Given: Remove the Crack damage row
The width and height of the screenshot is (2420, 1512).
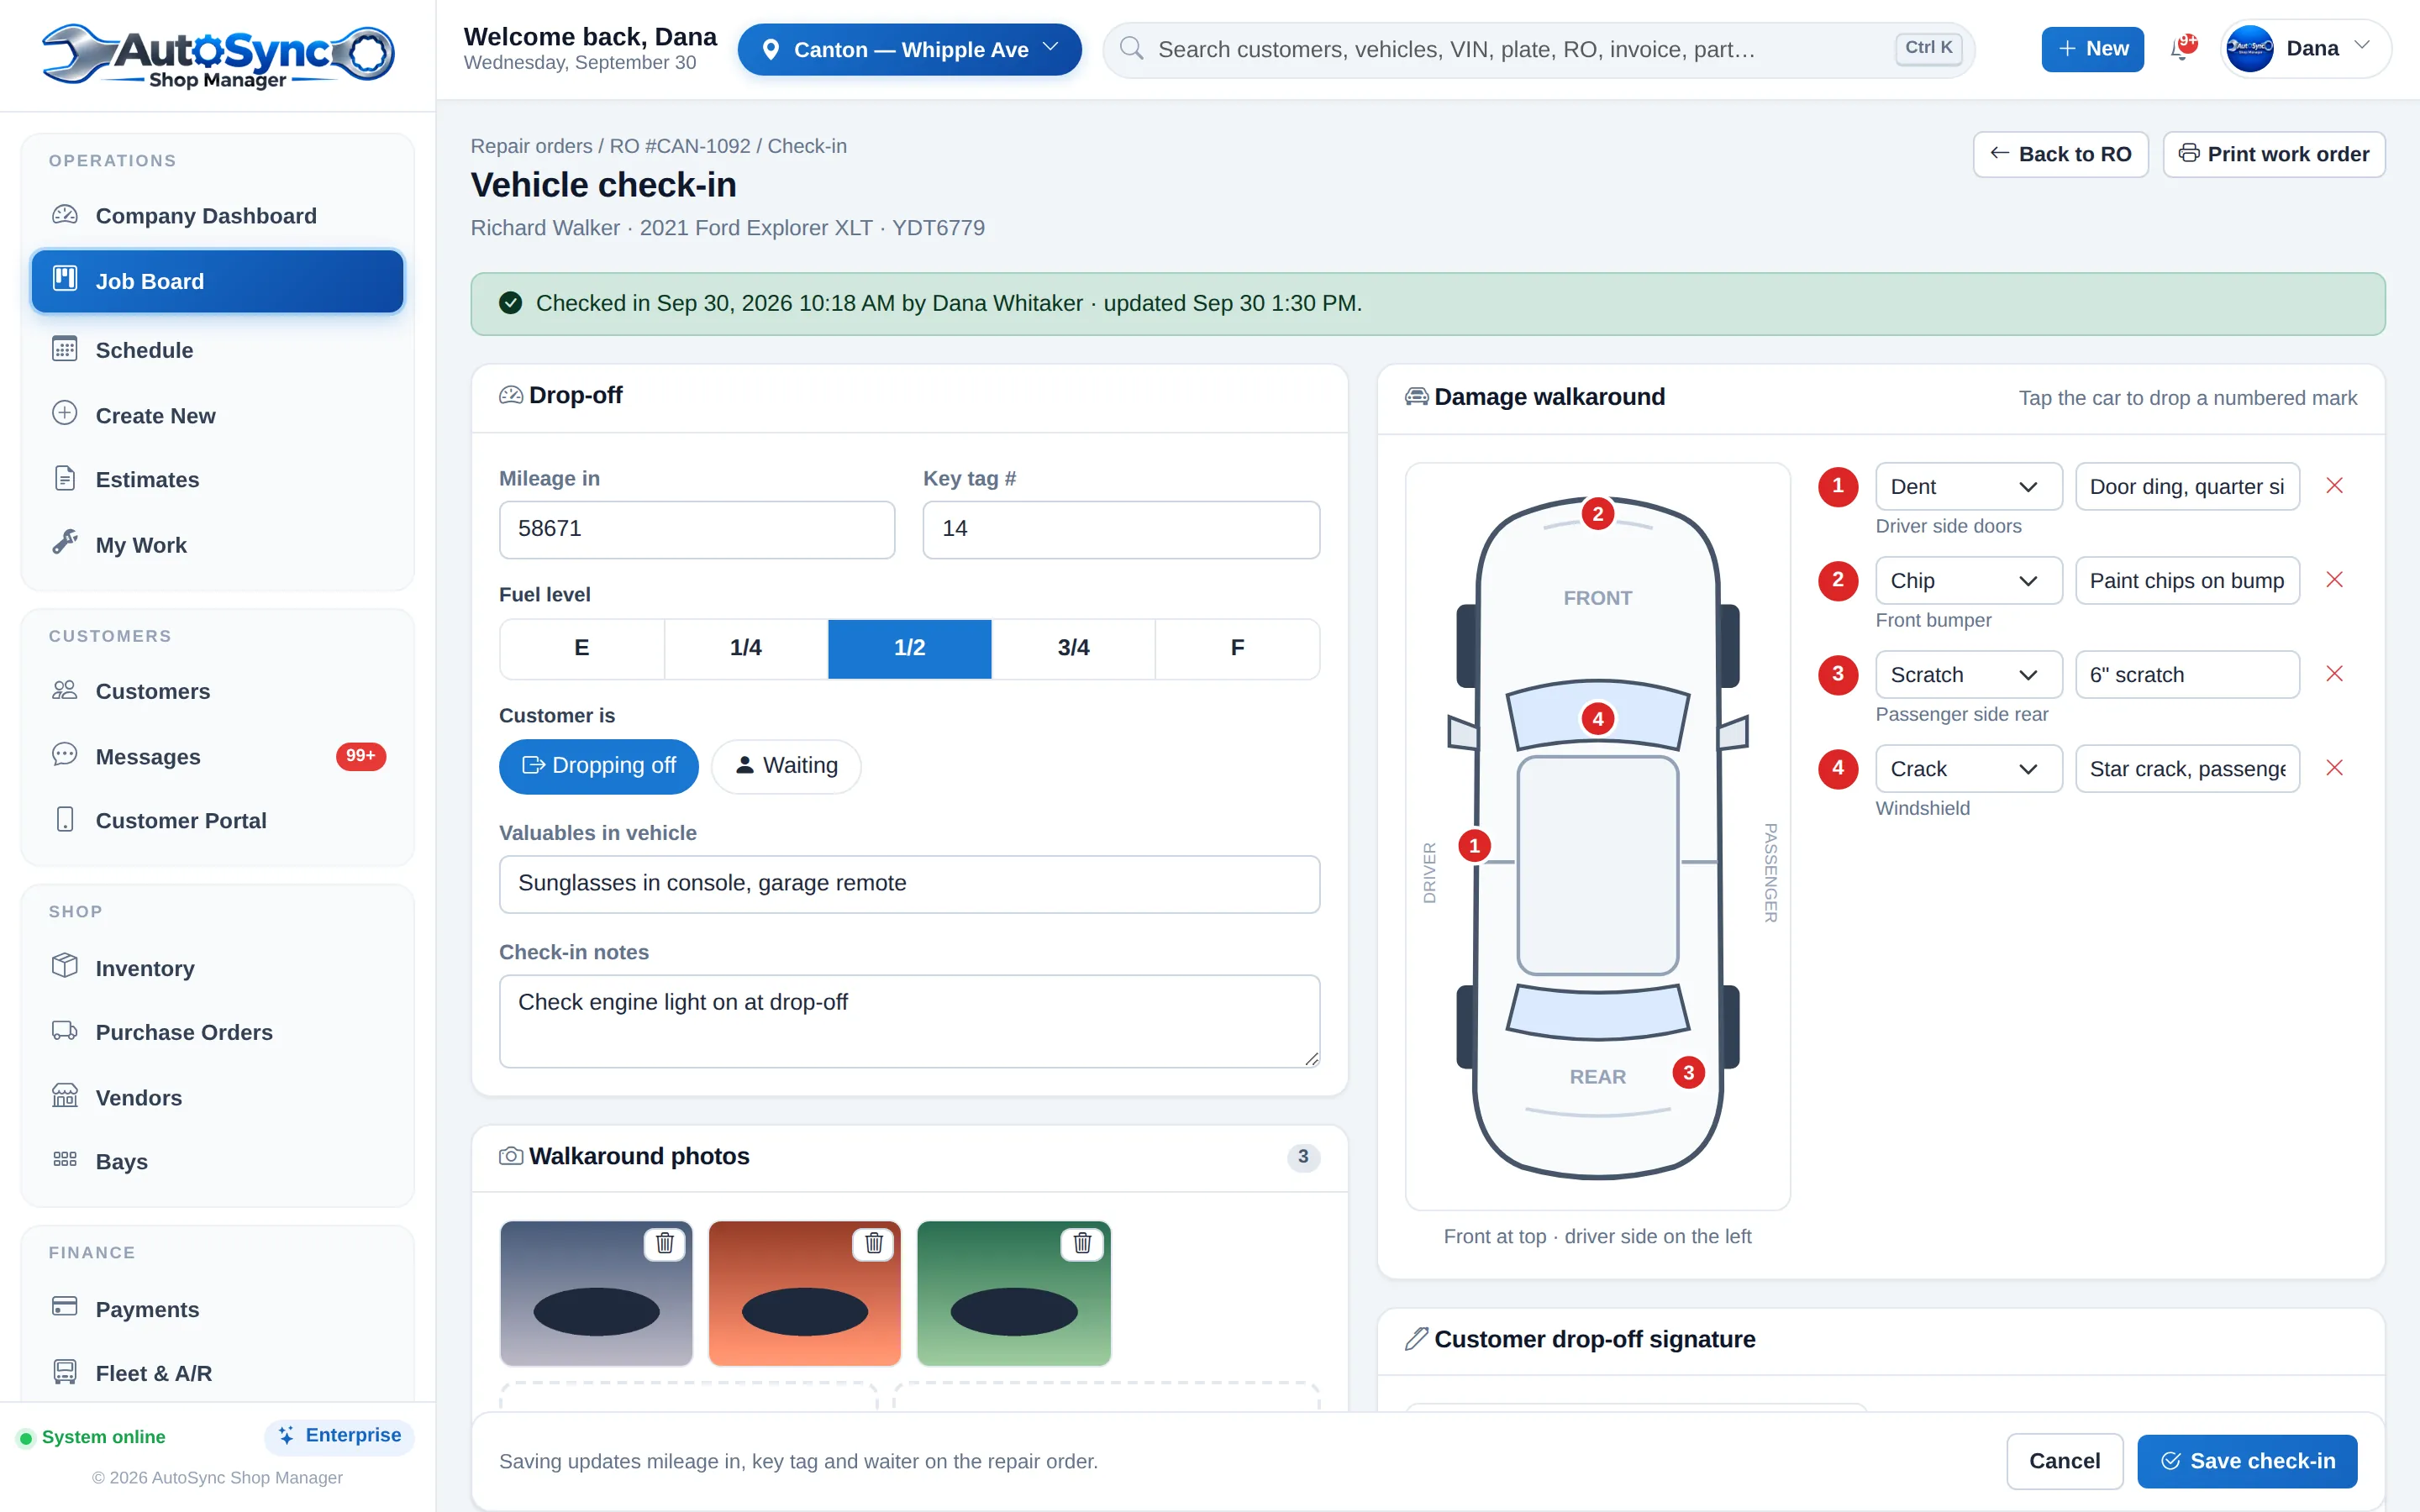Looking at the screenshot, I should 2334,768.
